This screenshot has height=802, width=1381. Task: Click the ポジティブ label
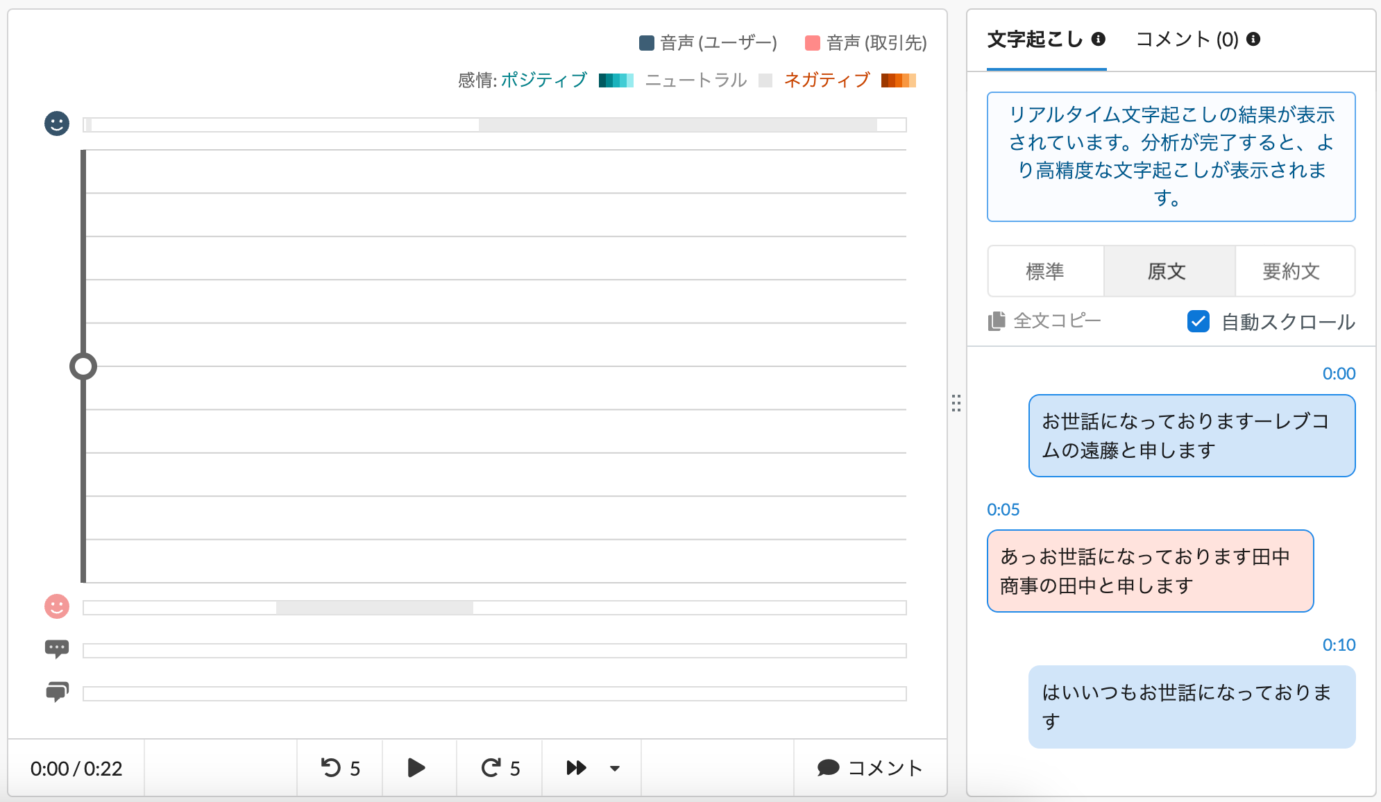coord(544,80)
